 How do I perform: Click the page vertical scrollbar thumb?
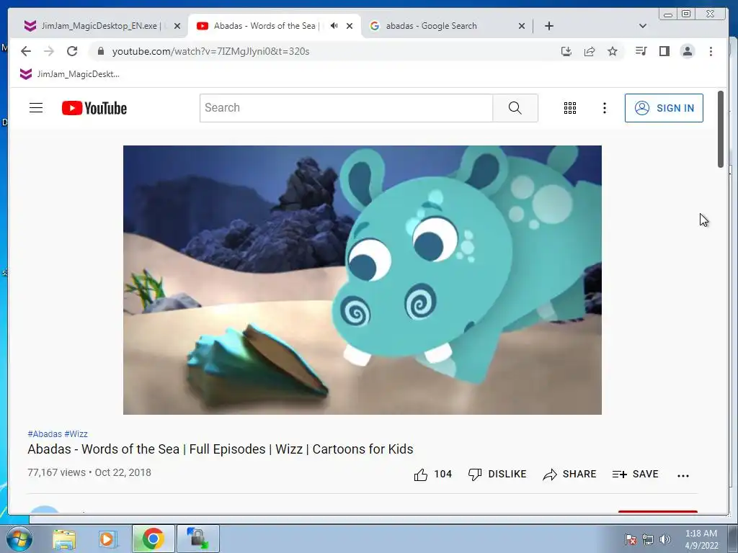[x=720, y=129]
